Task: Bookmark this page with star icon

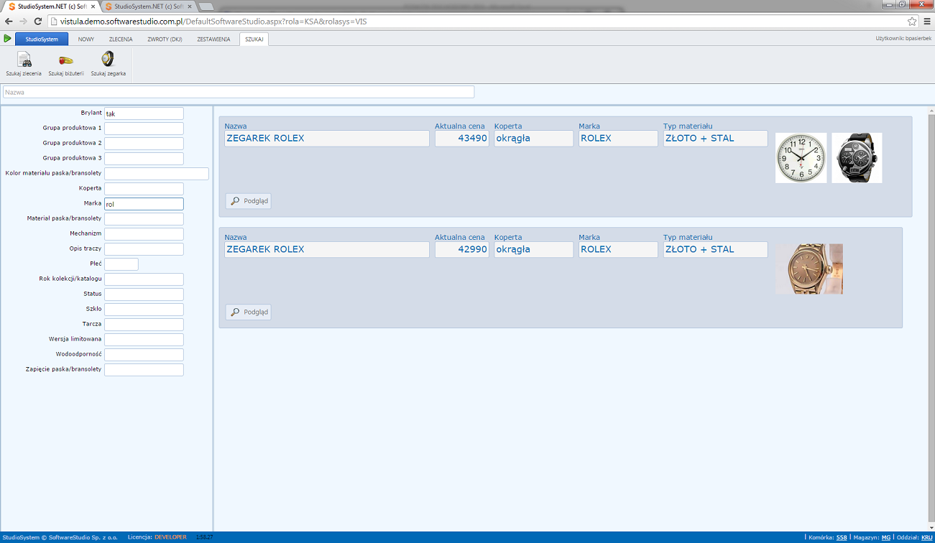Action: 912,22
